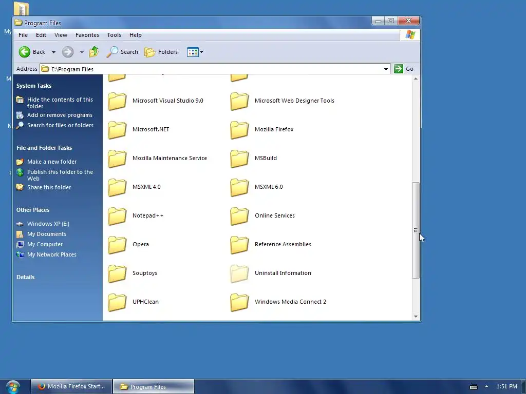Select the MSBuild folder icon
The width and height of the screenshot is (526, 394).
(239, 159)
